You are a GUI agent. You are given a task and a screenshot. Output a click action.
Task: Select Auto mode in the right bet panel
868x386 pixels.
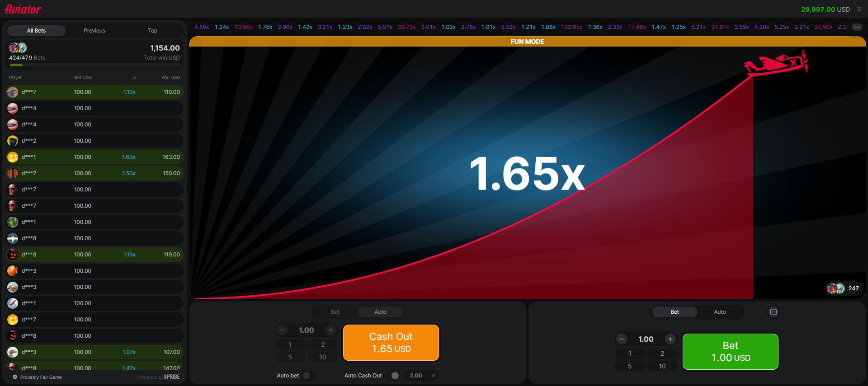tap(720, 312)
